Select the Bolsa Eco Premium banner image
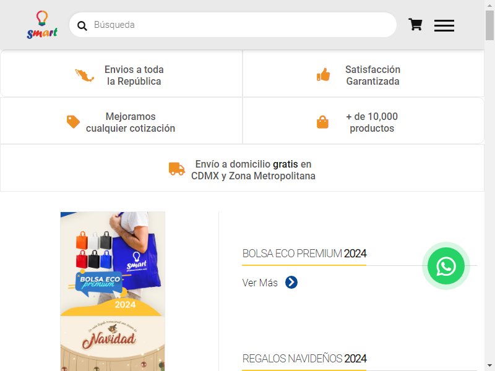This screenshot has height=371, width=495. [x=113, y=264]
